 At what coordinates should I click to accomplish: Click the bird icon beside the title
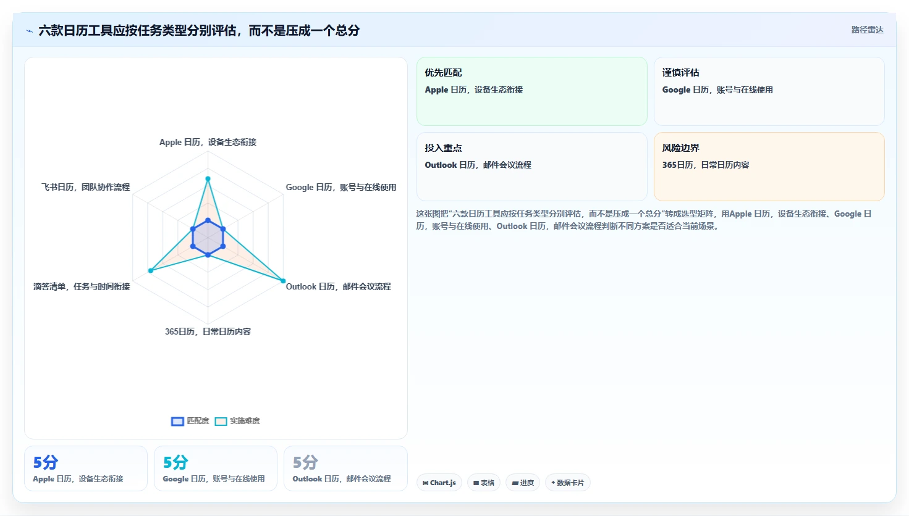click(x=29, y=31)
